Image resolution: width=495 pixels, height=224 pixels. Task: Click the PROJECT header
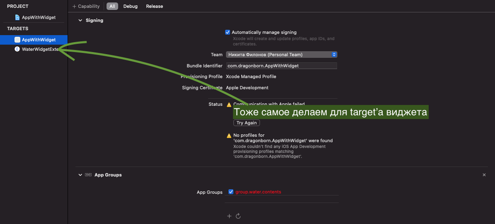(18, 6)
